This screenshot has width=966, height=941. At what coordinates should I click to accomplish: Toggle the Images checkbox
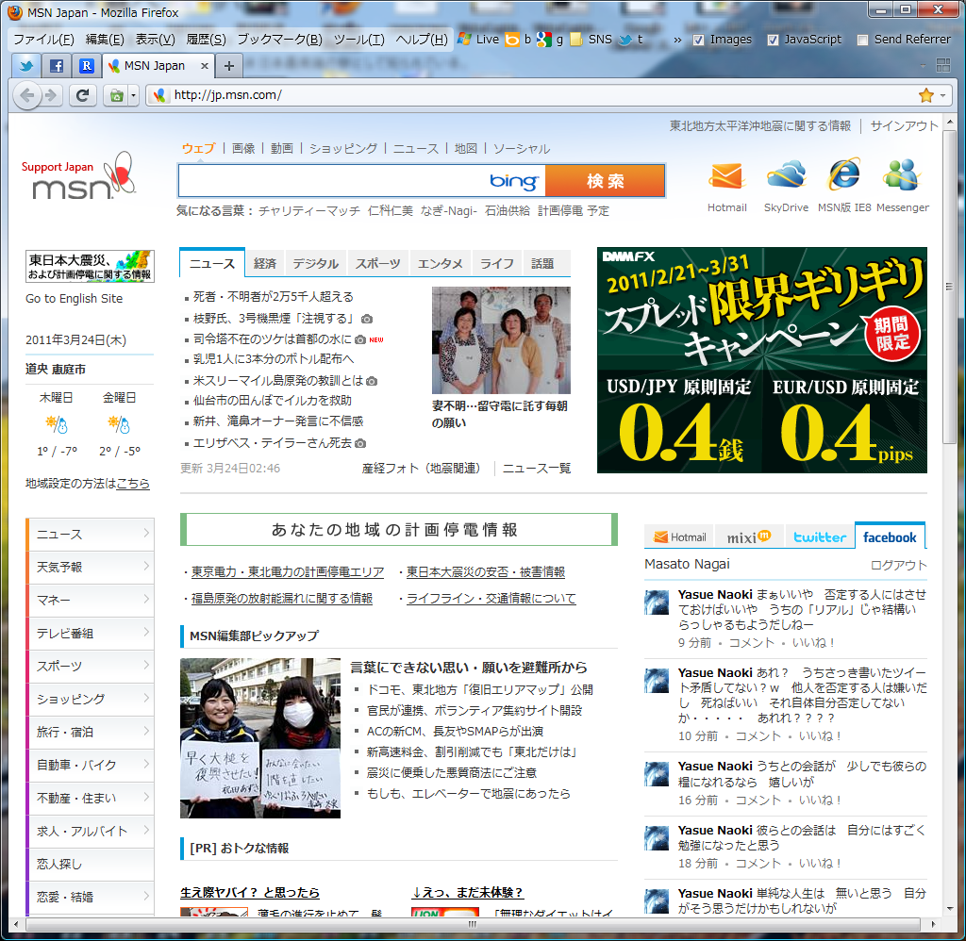[698, 40]
